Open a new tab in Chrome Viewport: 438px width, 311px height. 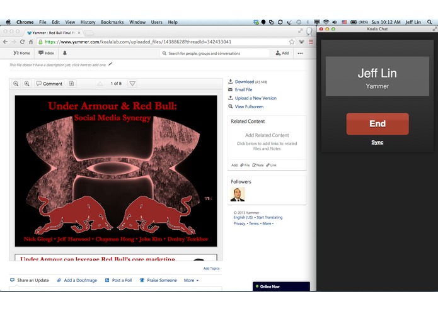[89, 33]
